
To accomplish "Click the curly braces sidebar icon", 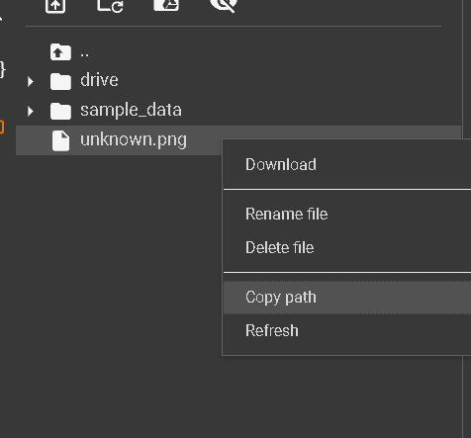I will [x=3, y=69].
